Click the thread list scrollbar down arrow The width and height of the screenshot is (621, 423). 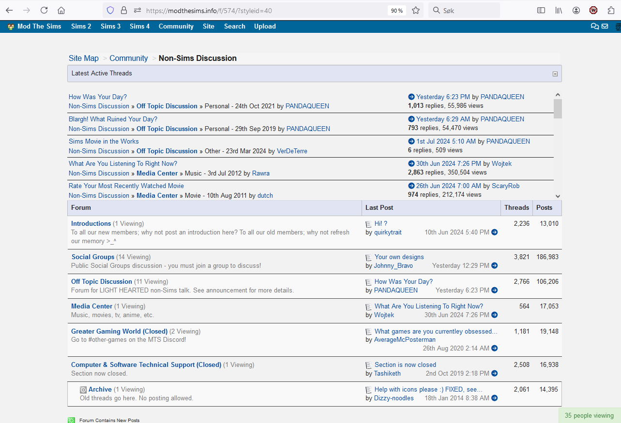(558, 195)
